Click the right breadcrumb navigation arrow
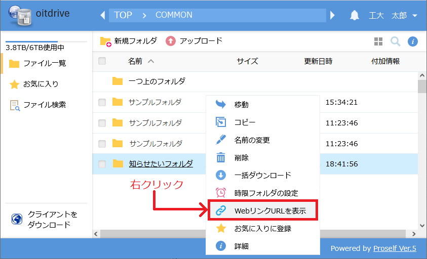 point(332,15)
